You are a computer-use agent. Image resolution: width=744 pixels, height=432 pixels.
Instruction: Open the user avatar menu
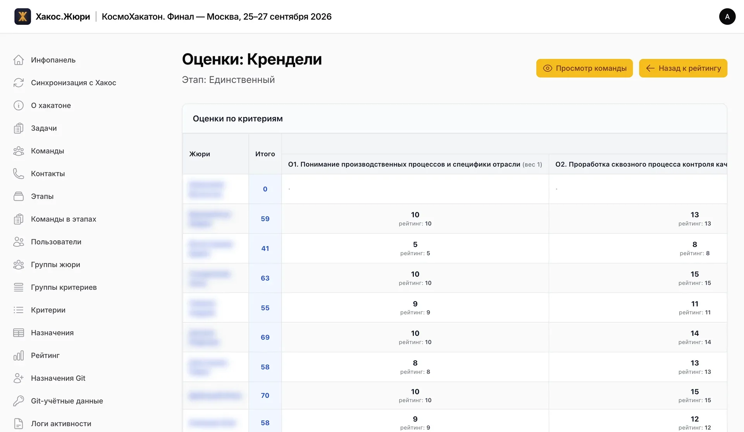point(727,17)
